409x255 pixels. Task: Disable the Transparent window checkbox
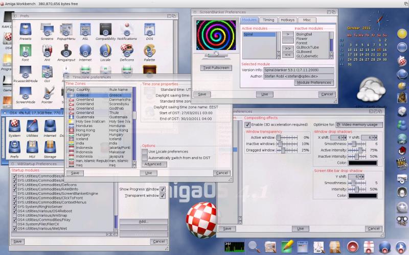point(163,195)
